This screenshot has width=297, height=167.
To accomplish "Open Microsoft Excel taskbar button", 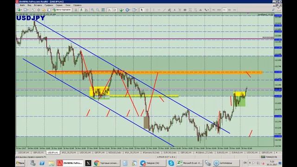I will (189, 163).
